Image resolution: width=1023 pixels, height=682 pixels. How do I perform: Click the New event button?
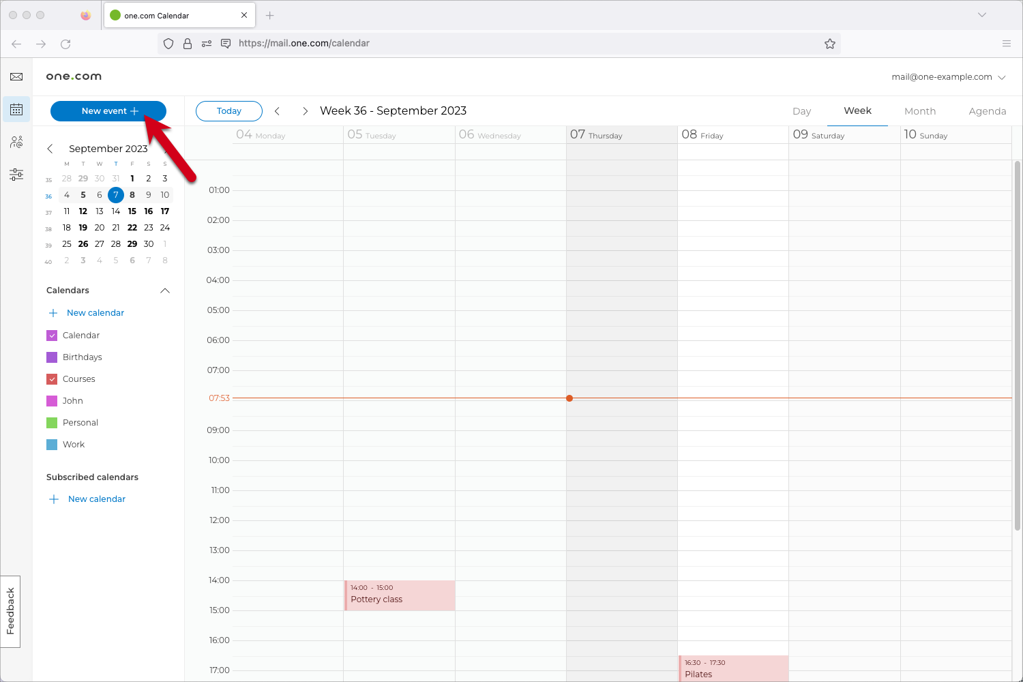(x=108, y=111)
